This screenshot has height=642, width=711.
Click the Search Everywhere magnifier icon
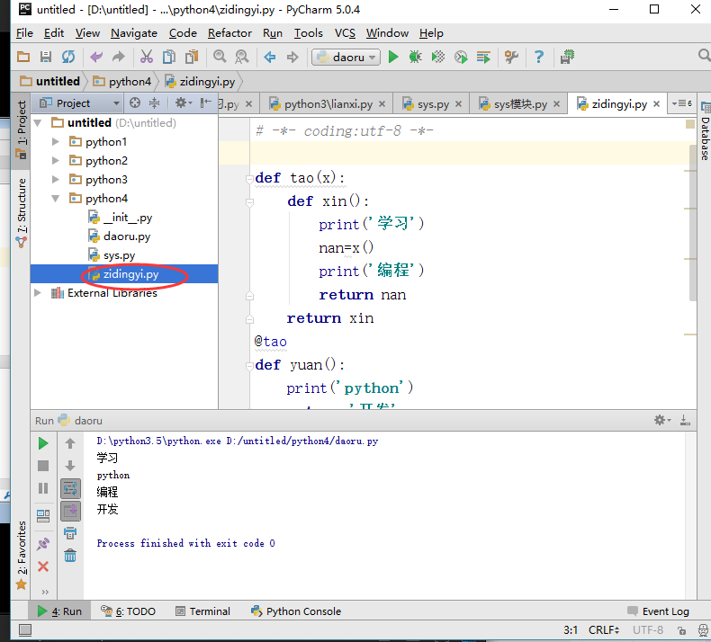point(704,55)
